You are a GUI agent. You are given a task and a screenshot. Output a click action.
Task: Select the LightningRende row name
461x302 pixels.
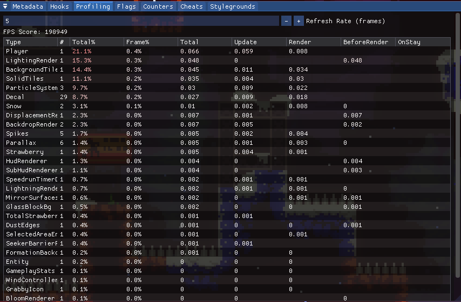[x=31, y=188]
